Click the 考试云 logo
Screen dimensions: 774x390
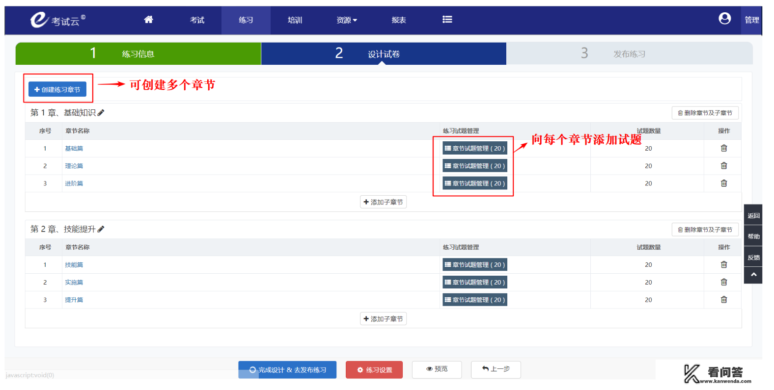(x=57, y=20)
